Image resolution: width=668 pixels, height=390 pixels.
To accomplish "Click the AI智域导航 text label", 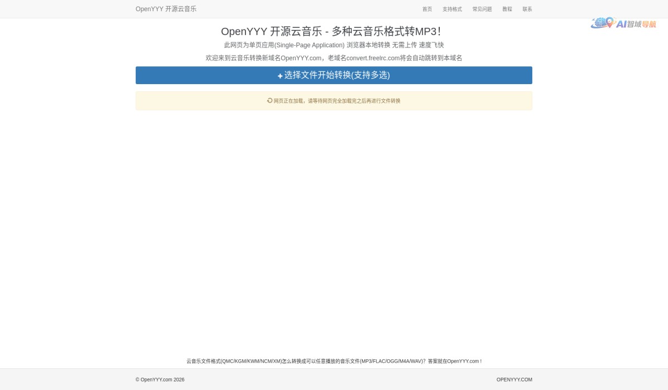I will tap(637, 24).
